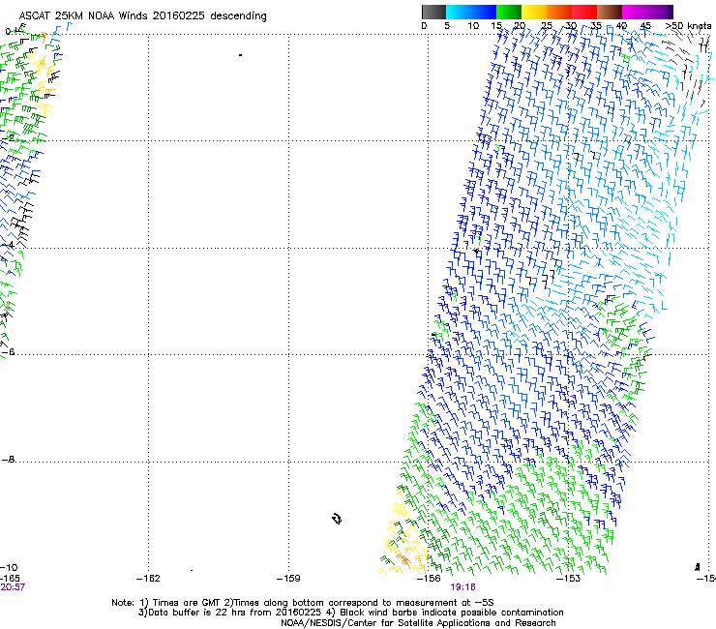Select the purple '19:16' pass time label
The height and width of the screenshot is (629, 716).
(462, 587)
